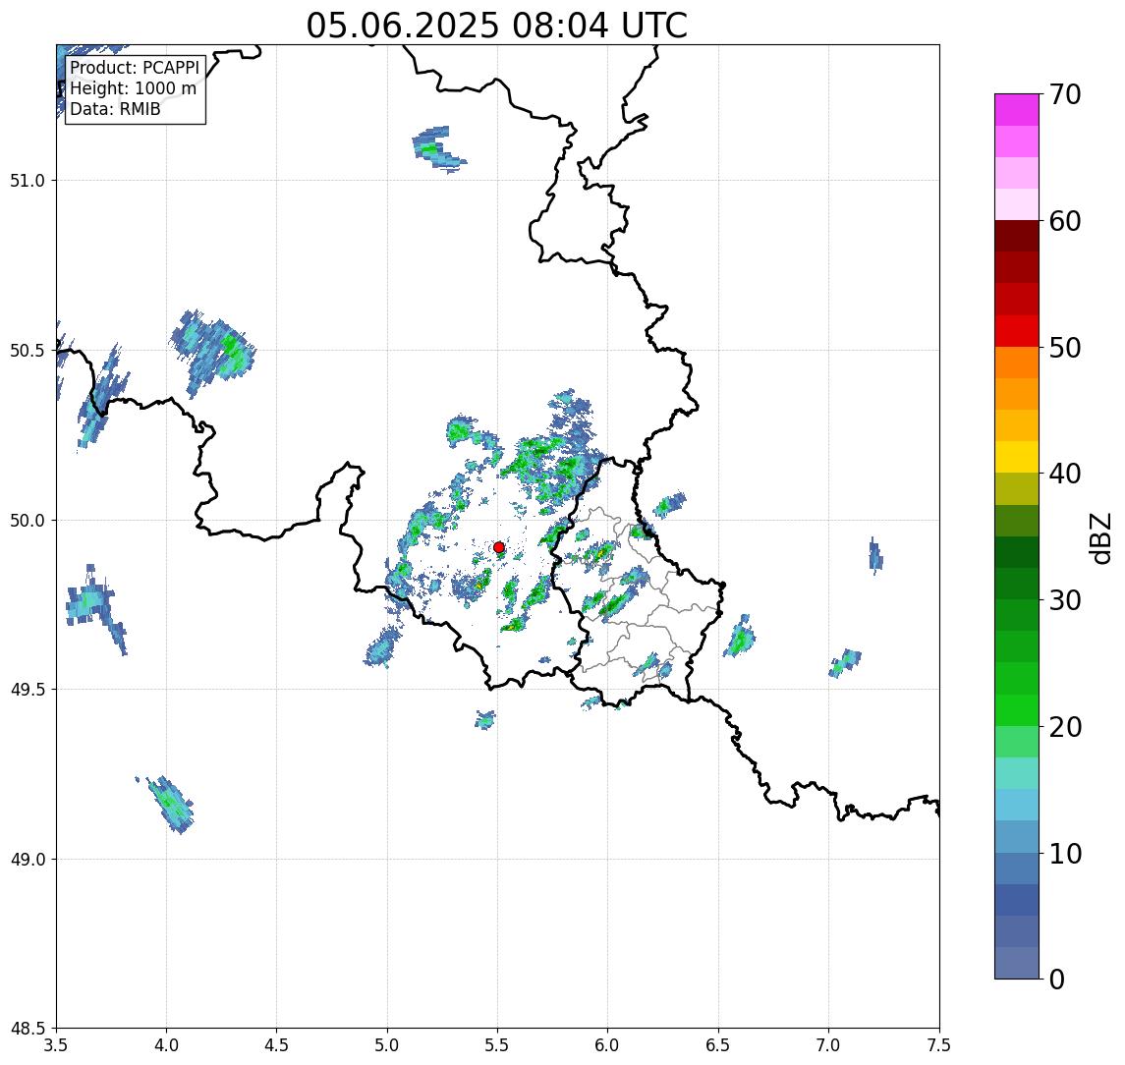
Task: Click the radar echo north of 51.0 latitude
Action: pos(437,149)
